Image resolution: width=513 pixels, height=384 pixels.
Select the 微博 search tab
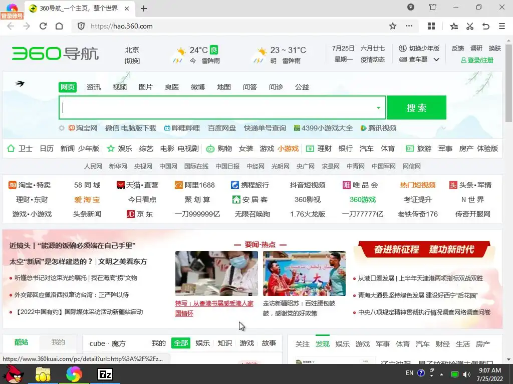coord(198,87)
